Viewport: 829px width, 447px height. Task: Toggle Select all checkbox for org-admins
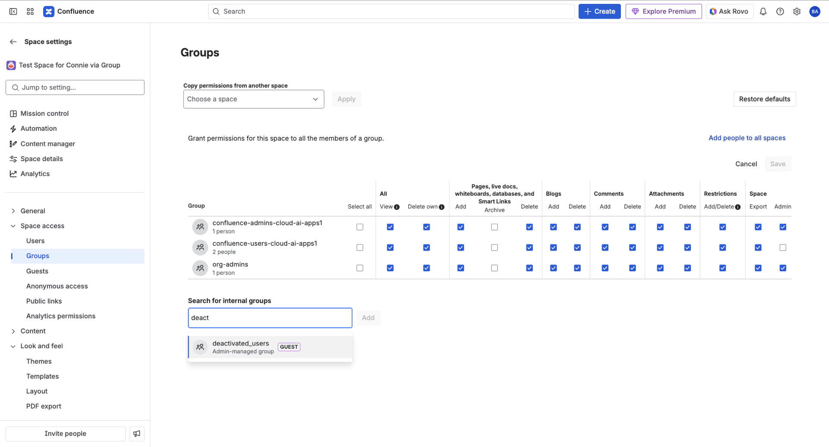(360, 268)
